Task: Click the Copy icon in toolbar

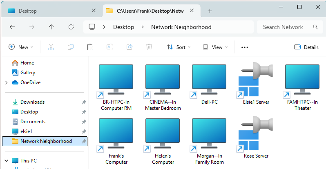Action: [x=71, y=47]
